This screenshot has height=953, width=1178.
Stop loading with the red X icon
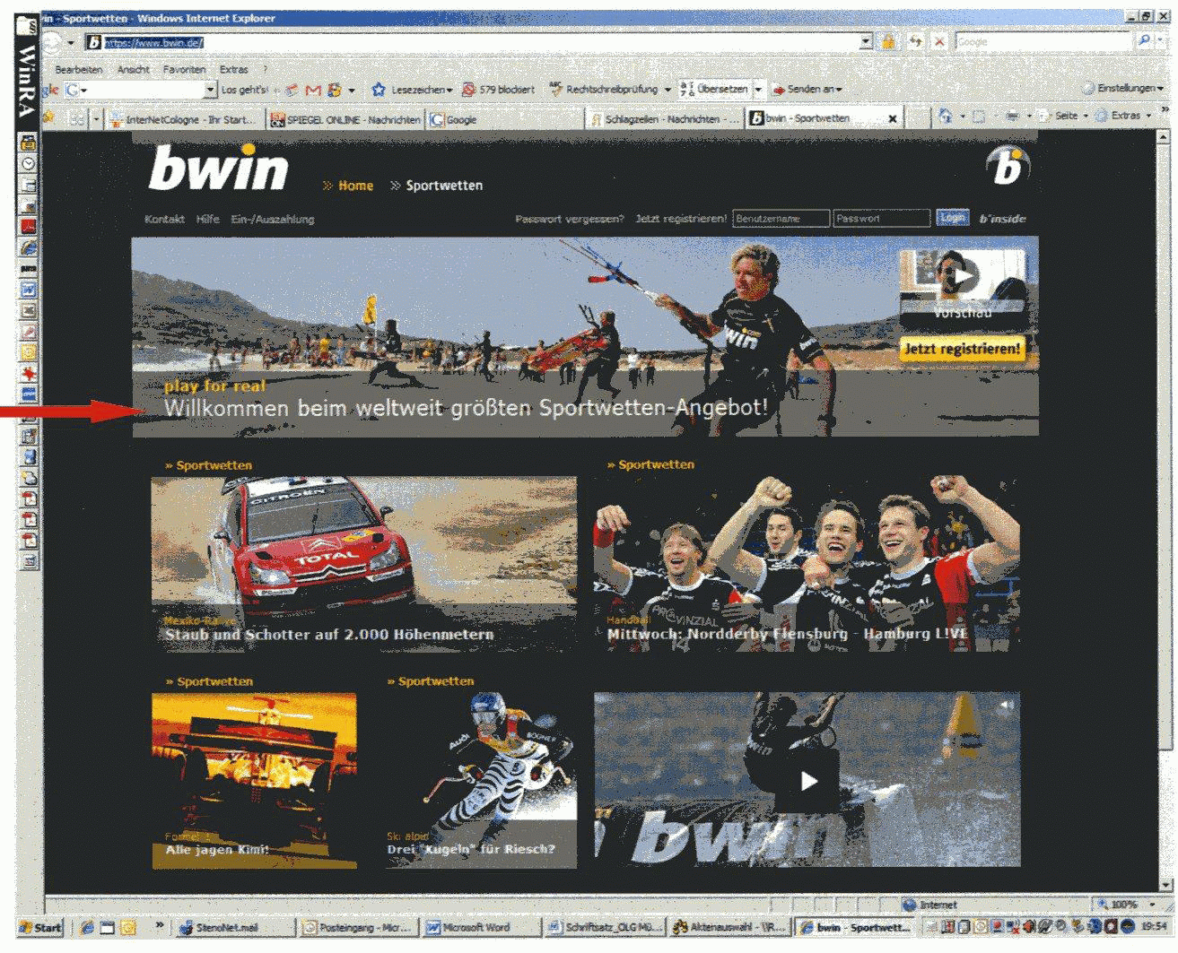(x=939, y=41)
